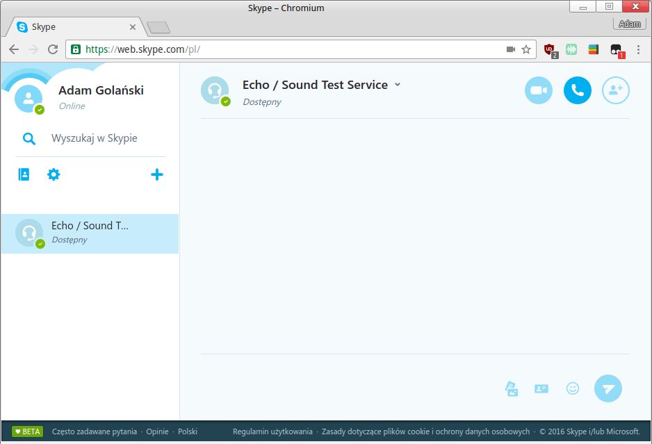Screen dimensions: 652x444
Task: Open the contacts list icon
Action: 24,174
